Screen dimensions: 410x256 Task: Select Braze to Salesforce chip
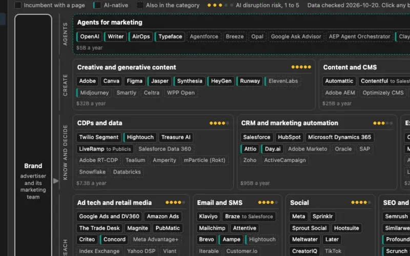pos(249,217)
